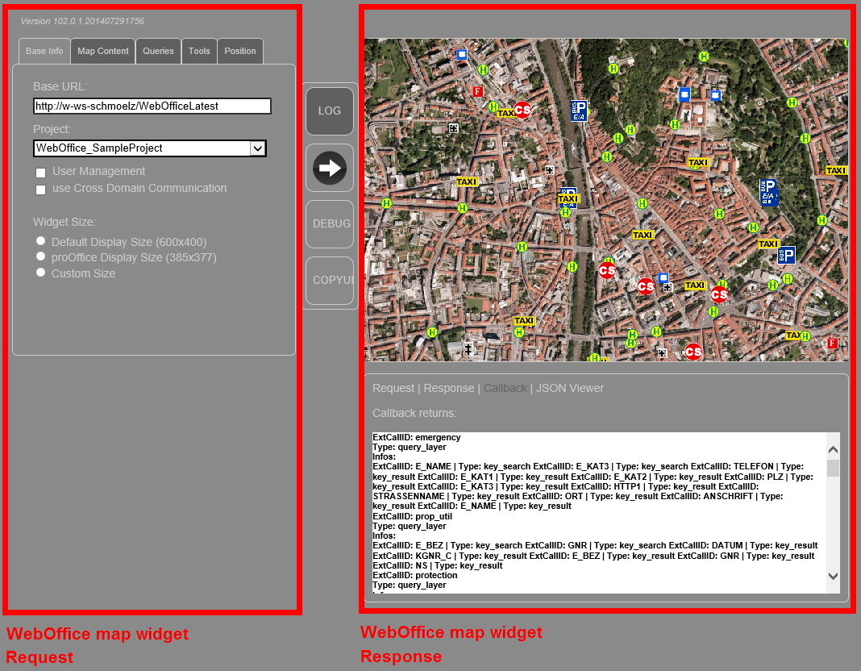Open the Queries tab
The image size is (861, 671).
coord(158,51)
